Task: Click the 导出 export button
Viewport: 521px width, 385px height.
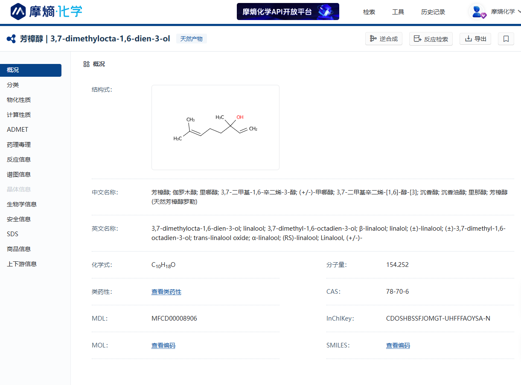Action: (x=475, y=39)
